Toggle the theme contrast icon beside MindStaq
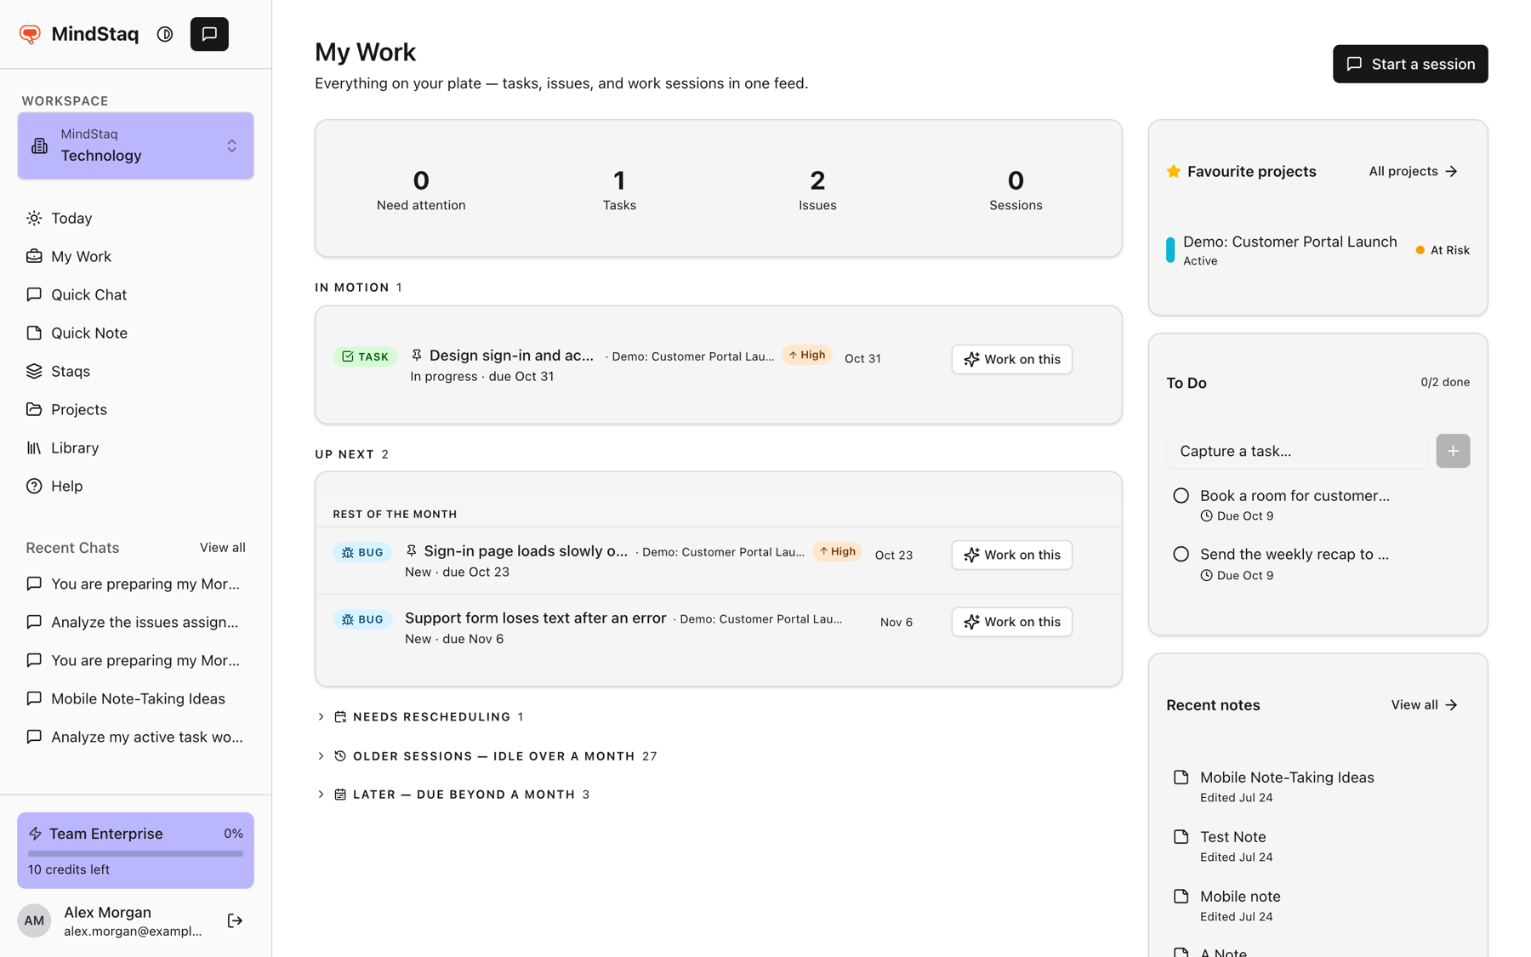Image resolution: width=1531 pixels, height=957 pixels. [165, 34]
